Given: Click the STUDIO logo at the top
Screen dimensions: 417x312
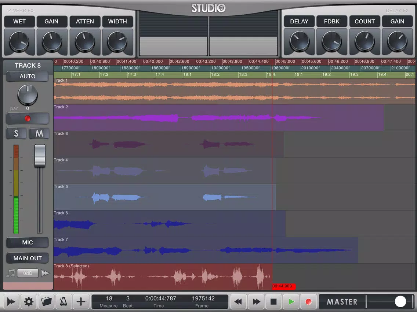Looking at the screenshot, I should pos(208,8).
